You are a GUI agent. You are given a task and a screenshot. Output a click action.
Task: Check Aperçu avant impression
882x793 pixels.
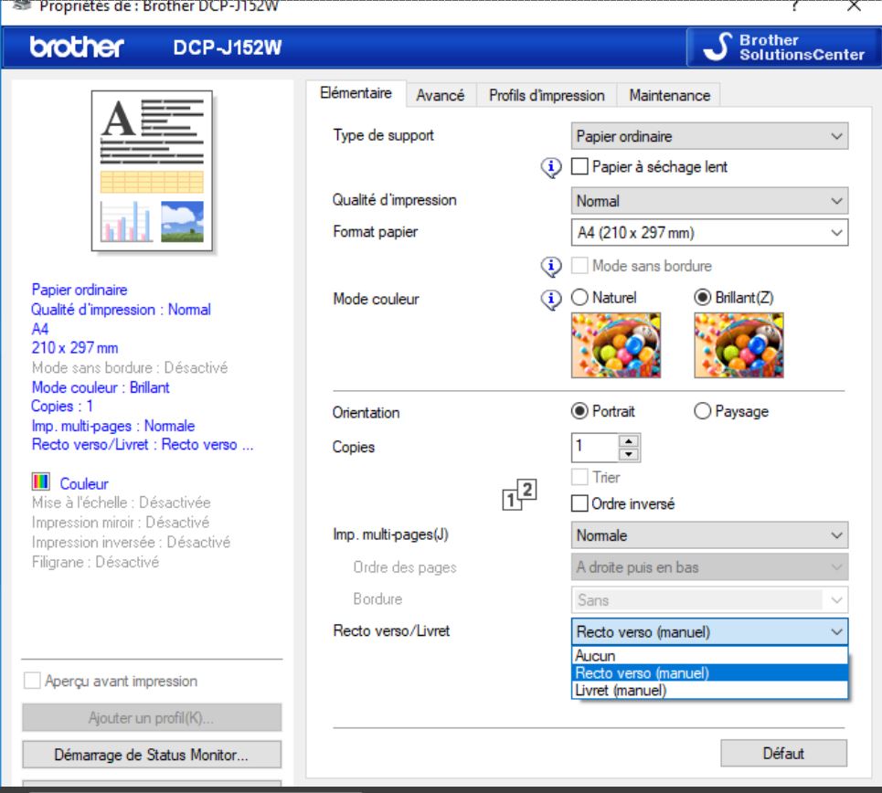pyautogui.click(x=32, y=681)
